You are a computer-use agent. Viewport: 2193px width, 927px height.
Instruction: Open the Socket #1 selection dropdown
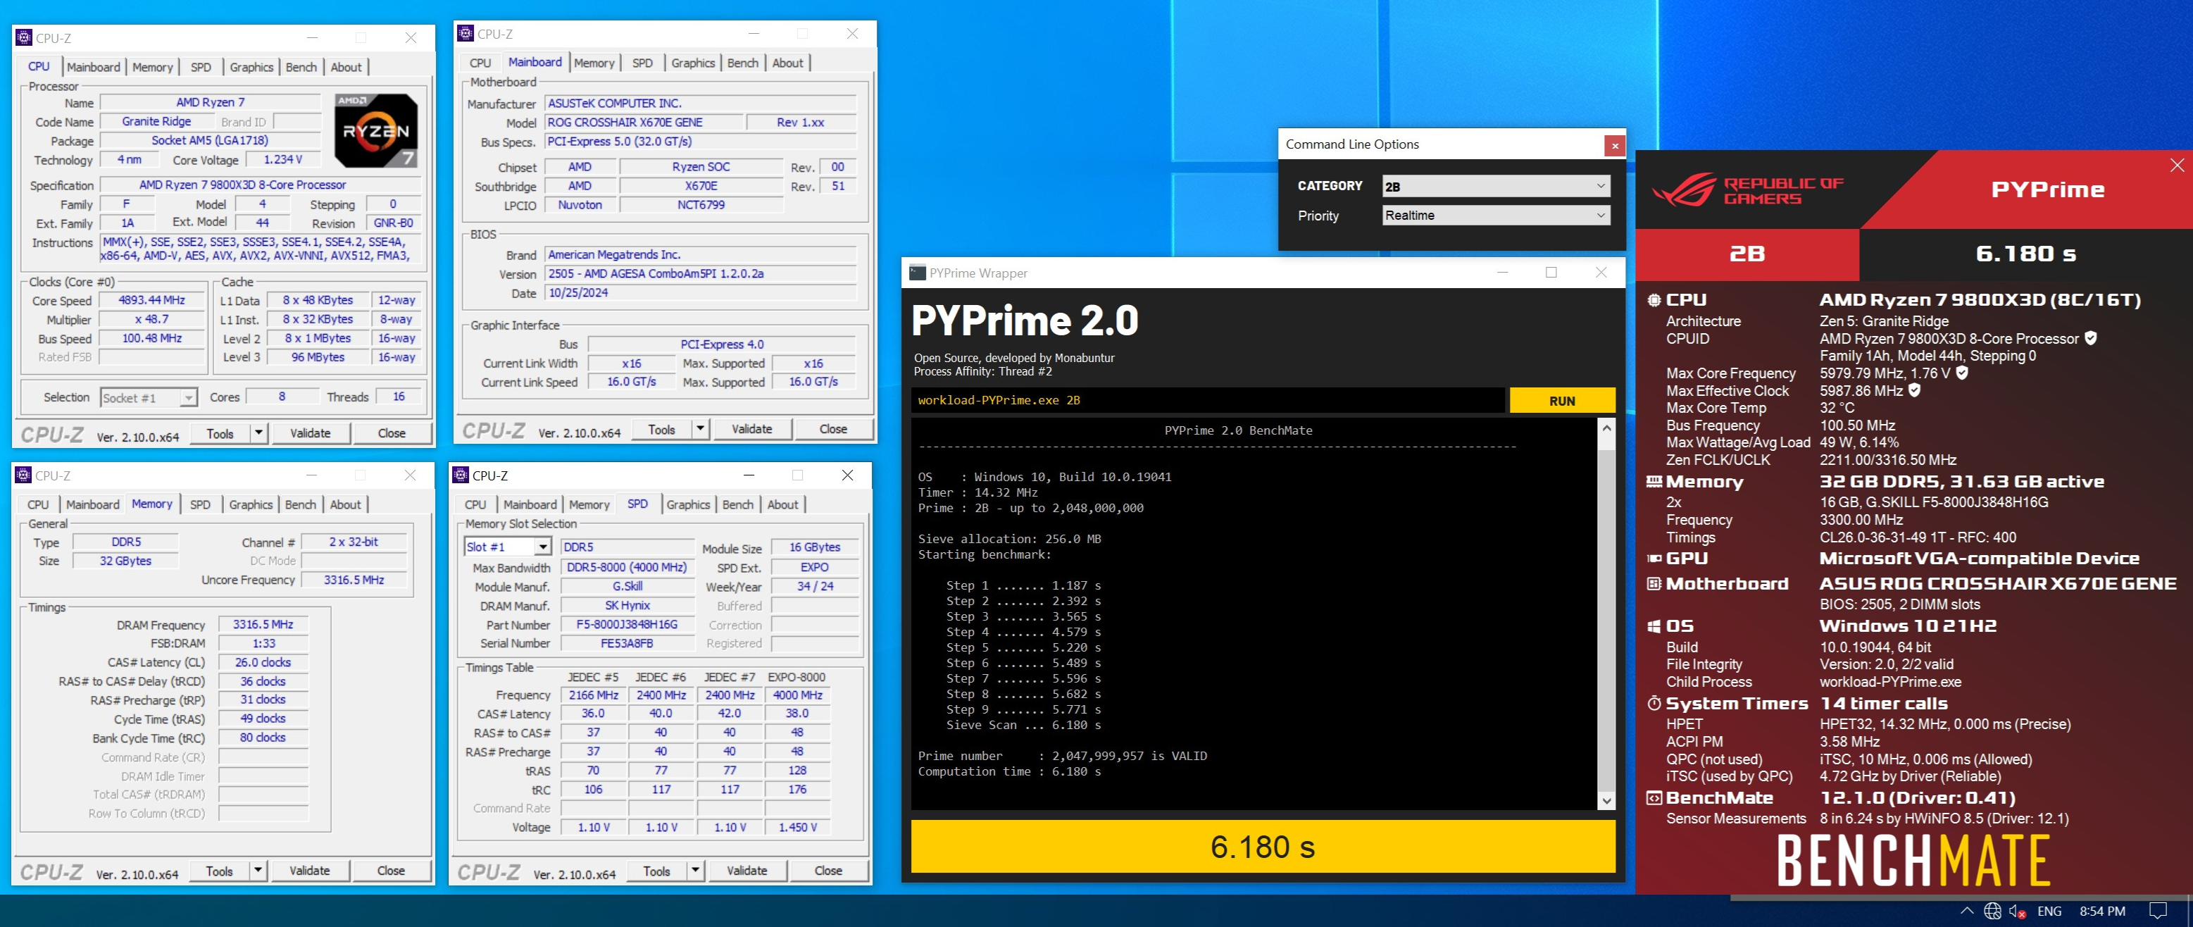point(148,397)
